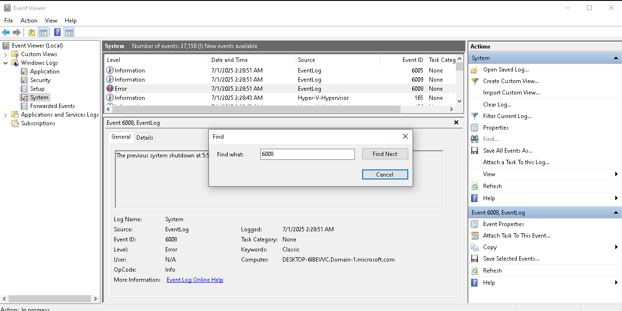Click Attach a Task To this Log...
This screenshot has width=622, height=311.
coord(516,162)
